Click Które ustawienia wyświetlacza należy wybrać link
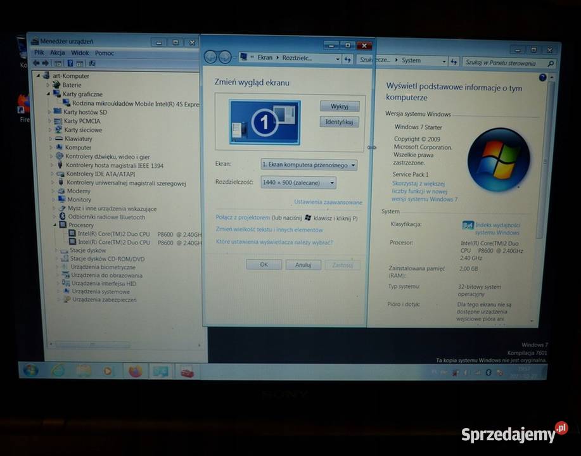 (x=274, y=242)
